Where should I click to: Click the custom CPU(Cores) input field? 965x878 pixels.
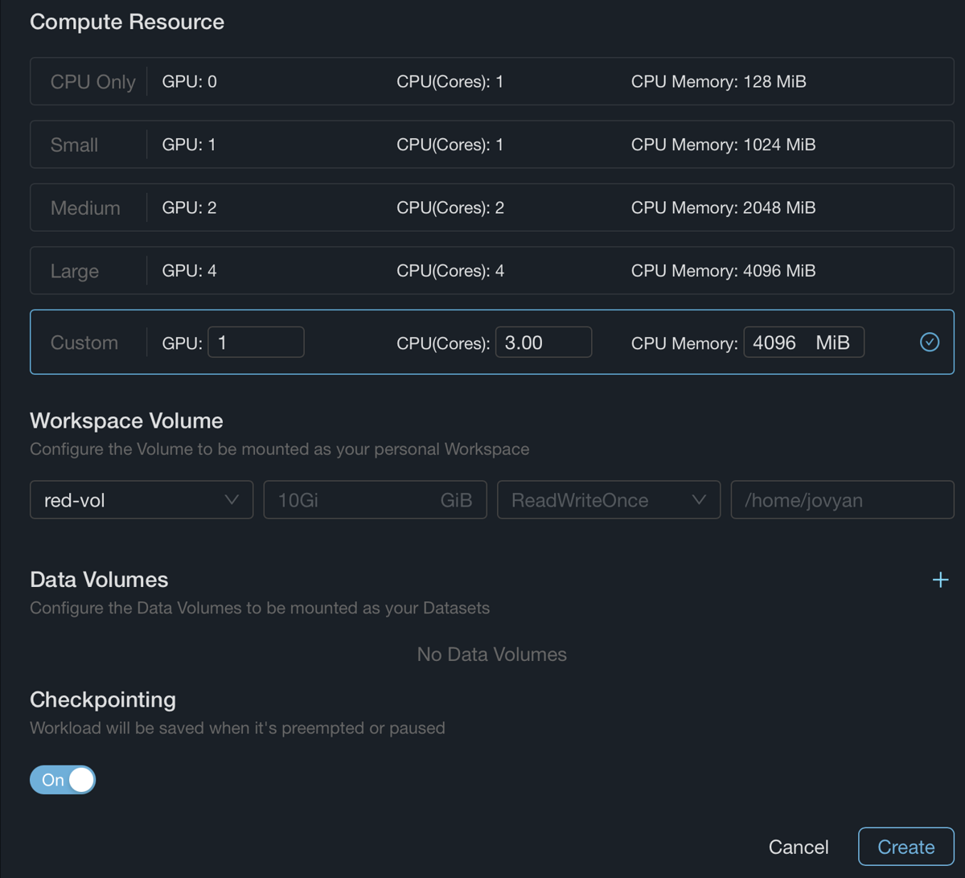tap(543, 343)
